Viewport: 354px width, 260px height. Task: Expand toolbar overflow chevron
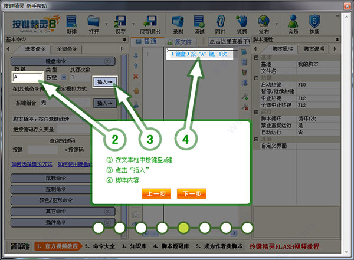click(337, 16)
